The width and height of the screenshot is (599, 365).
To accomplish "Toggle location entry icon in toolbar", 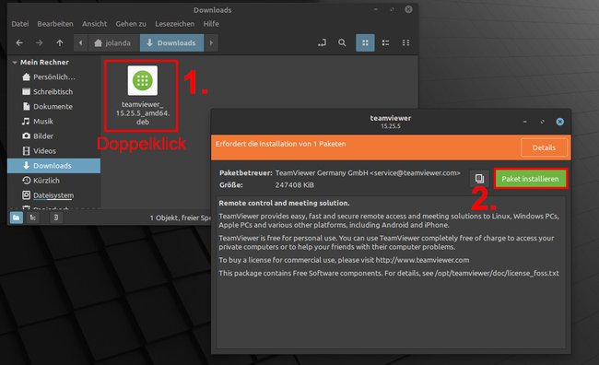I will point(322,42).
